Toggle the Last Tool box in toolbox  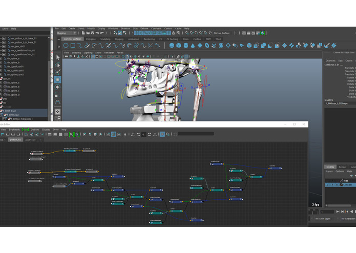click(x=57, y=112)
